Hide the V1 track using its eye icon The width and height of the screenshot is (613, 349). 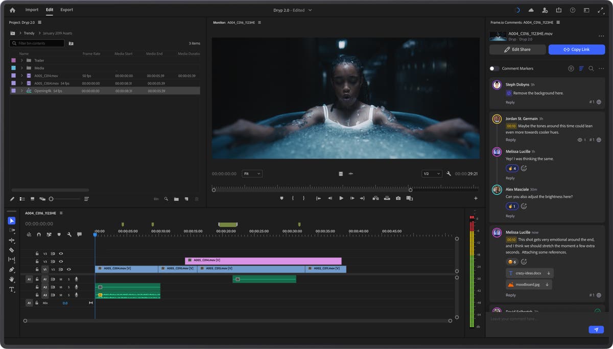tap(68, 269)
